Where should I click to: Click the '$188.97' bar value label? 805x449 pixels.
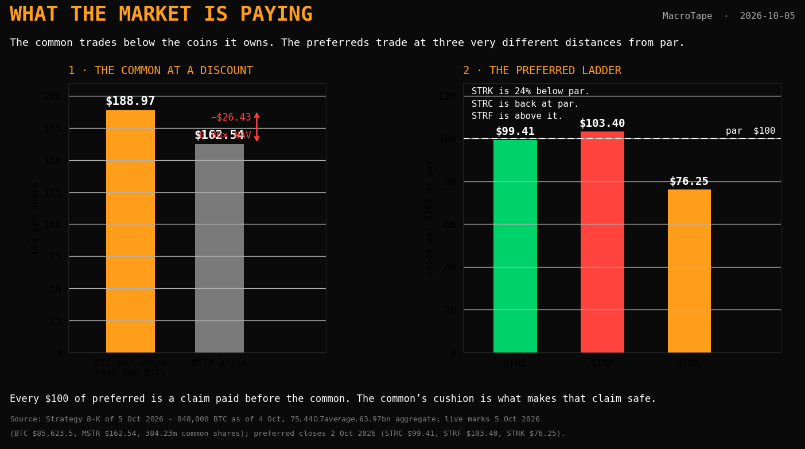pyautogui.click(x=130, y=102)
